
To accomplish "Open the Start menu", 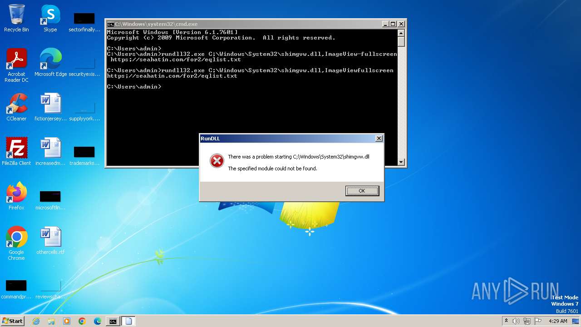I will 12,321.
